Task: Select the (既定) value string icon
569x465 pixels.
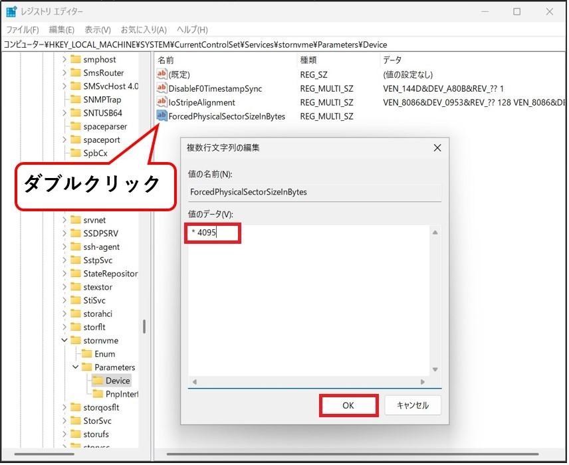Action: pyautogui.click(x=162, y=74)
